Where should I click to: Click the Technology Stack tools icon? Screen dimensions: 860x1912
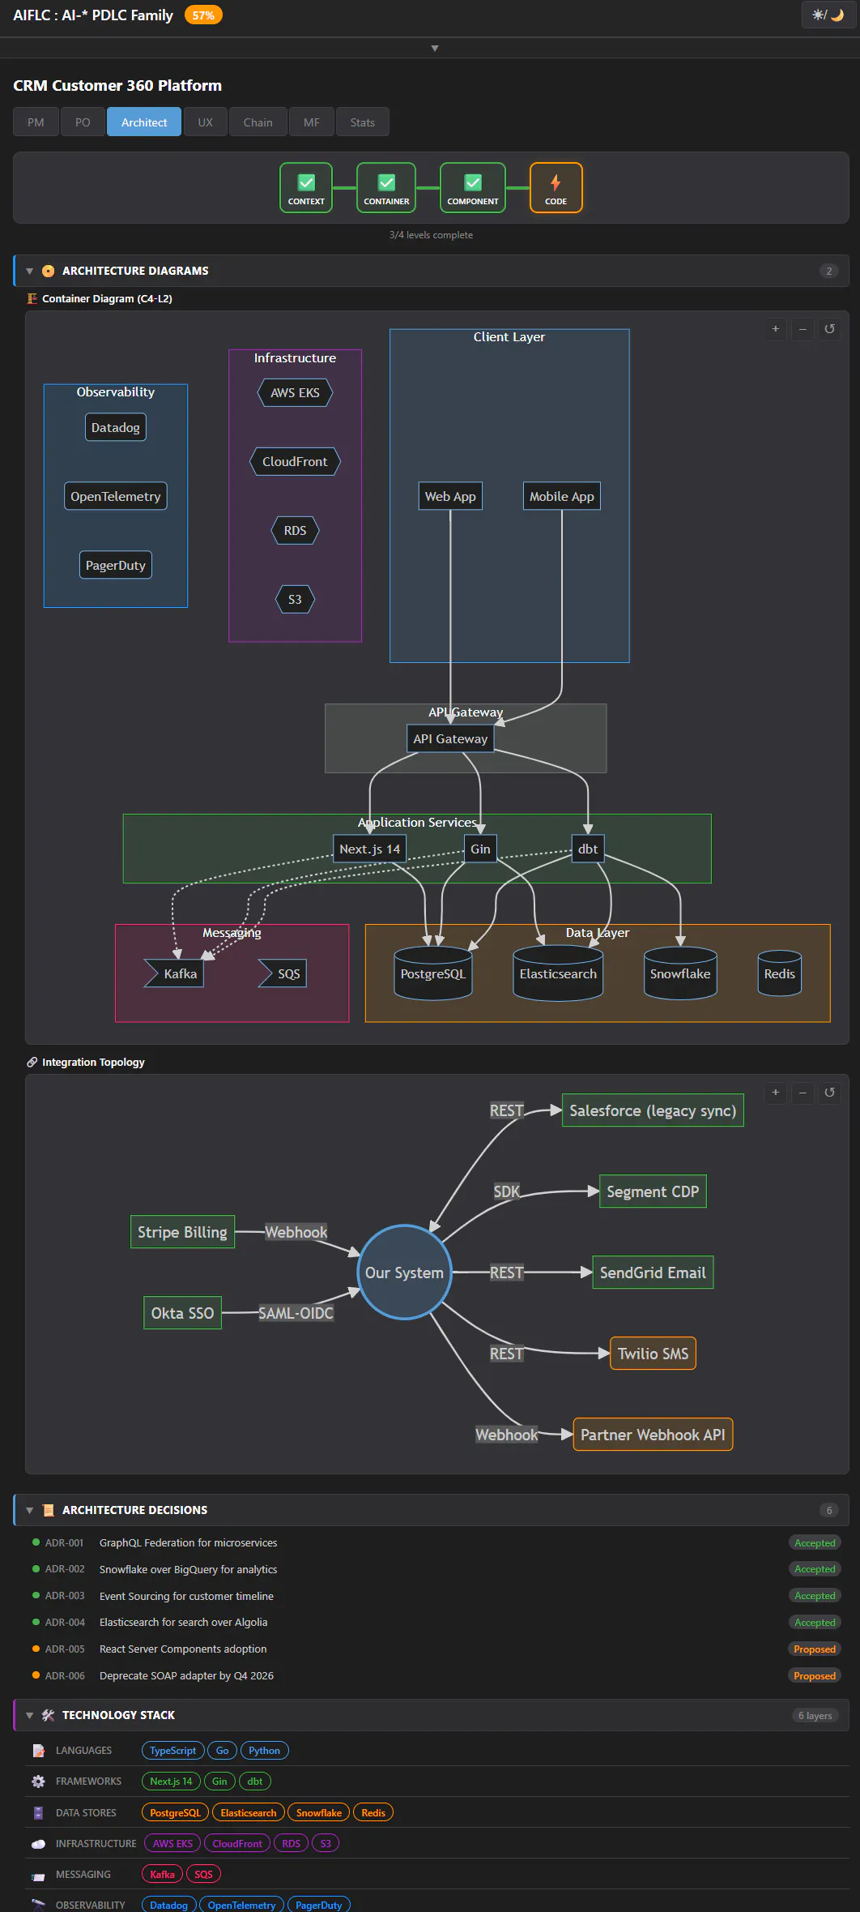click(48, 1715)
